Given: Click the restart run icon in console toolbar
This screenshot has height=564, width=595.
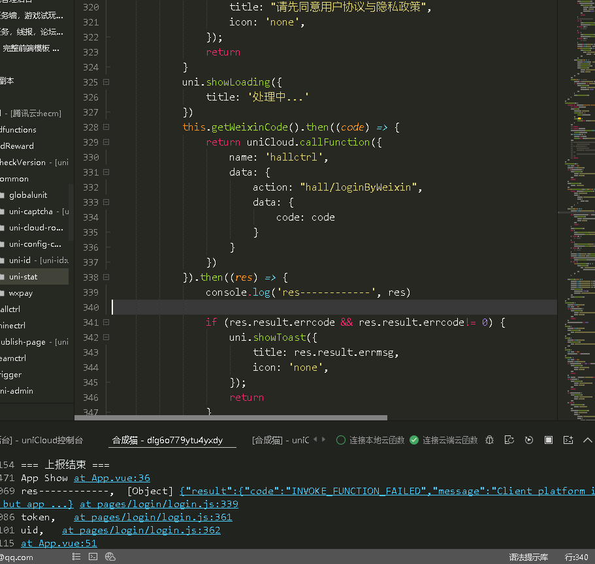Looking at the screenshot, I should [x=529, y=440].
